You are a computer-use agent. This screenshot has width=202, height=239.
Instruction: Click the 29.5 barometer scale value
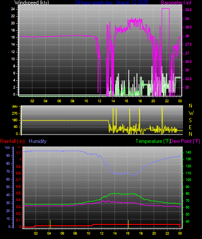pos(188,10)
